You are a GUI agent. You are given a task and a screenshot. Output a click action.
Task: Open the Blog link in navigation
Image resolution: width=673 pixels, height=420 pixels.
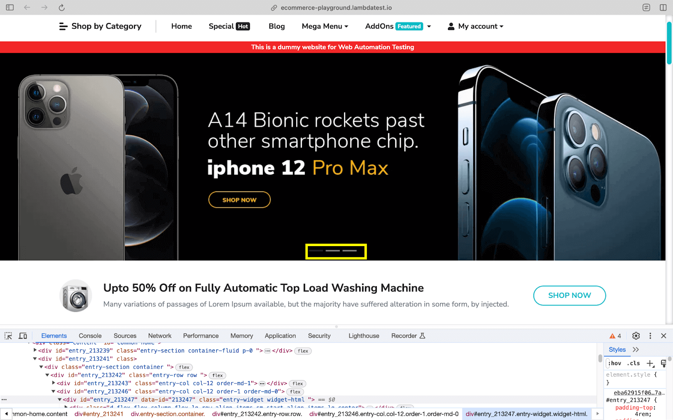[277, 26]
